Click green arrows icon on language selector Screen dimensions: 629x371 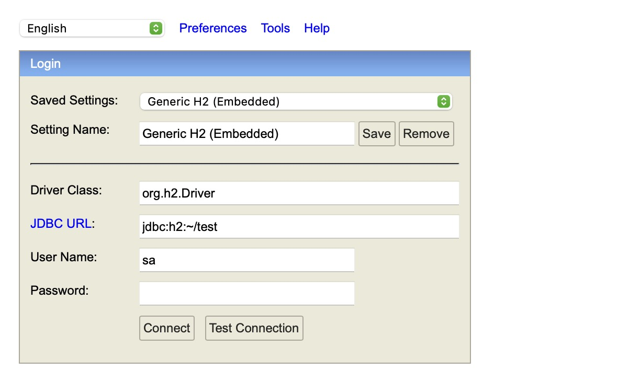pyautogui.click(x=155, y=28)
